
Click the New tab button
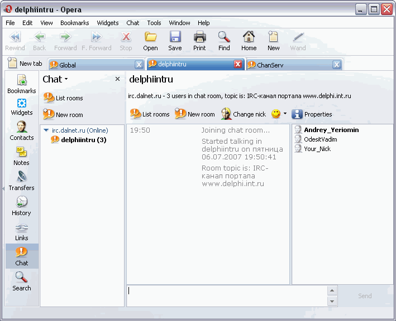click(x=25, y=63)
